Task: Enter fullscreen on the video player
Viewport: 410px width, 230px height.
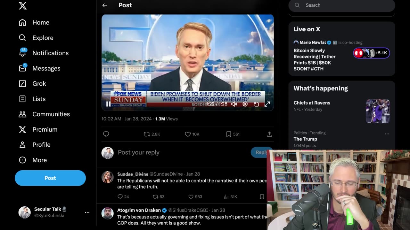Action: pyautogui.click(x=267, y=104)
